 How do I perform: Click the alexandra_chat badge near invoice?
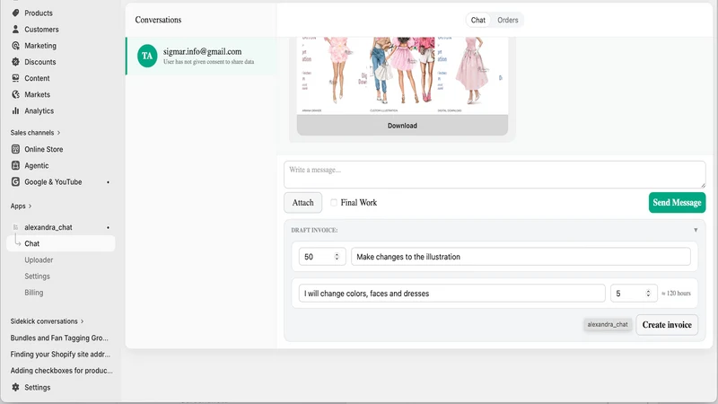coord(608,324)
